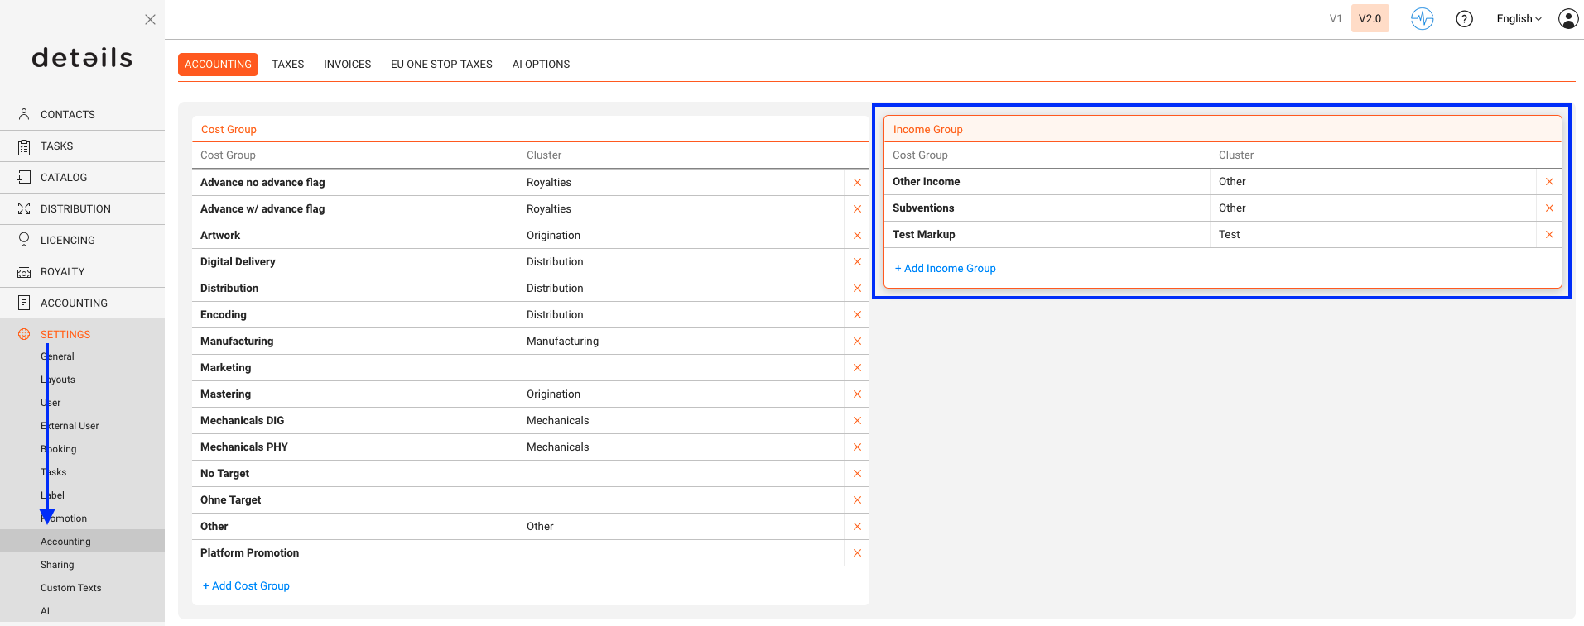1584x626 pixels.
Task: Delete the Artwork cost group
Action: coord(857,235)
